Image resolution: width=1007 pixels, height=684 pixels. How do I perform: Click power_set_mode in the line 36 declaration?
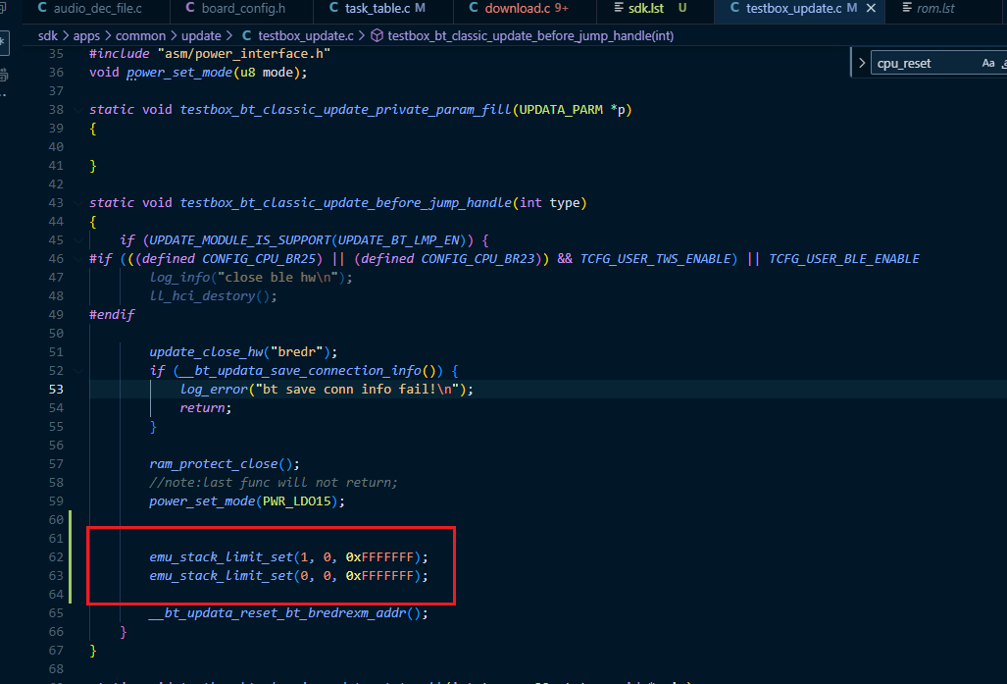pyautogui.click(x=179, y=73)
